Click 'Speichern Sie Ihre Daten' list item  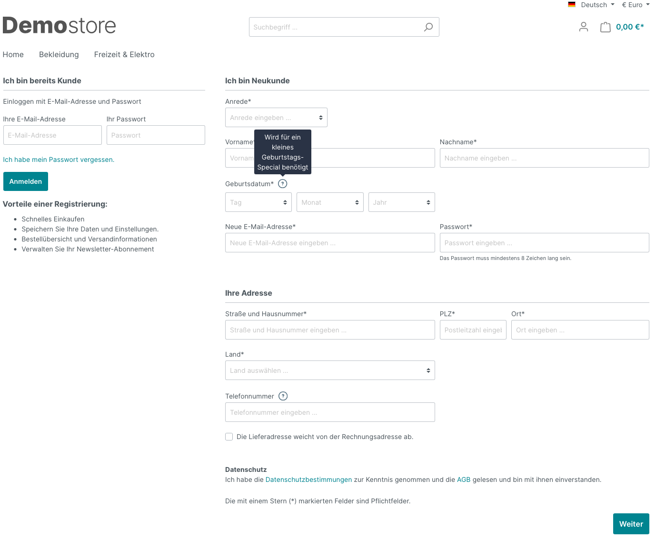click(90, 229)
